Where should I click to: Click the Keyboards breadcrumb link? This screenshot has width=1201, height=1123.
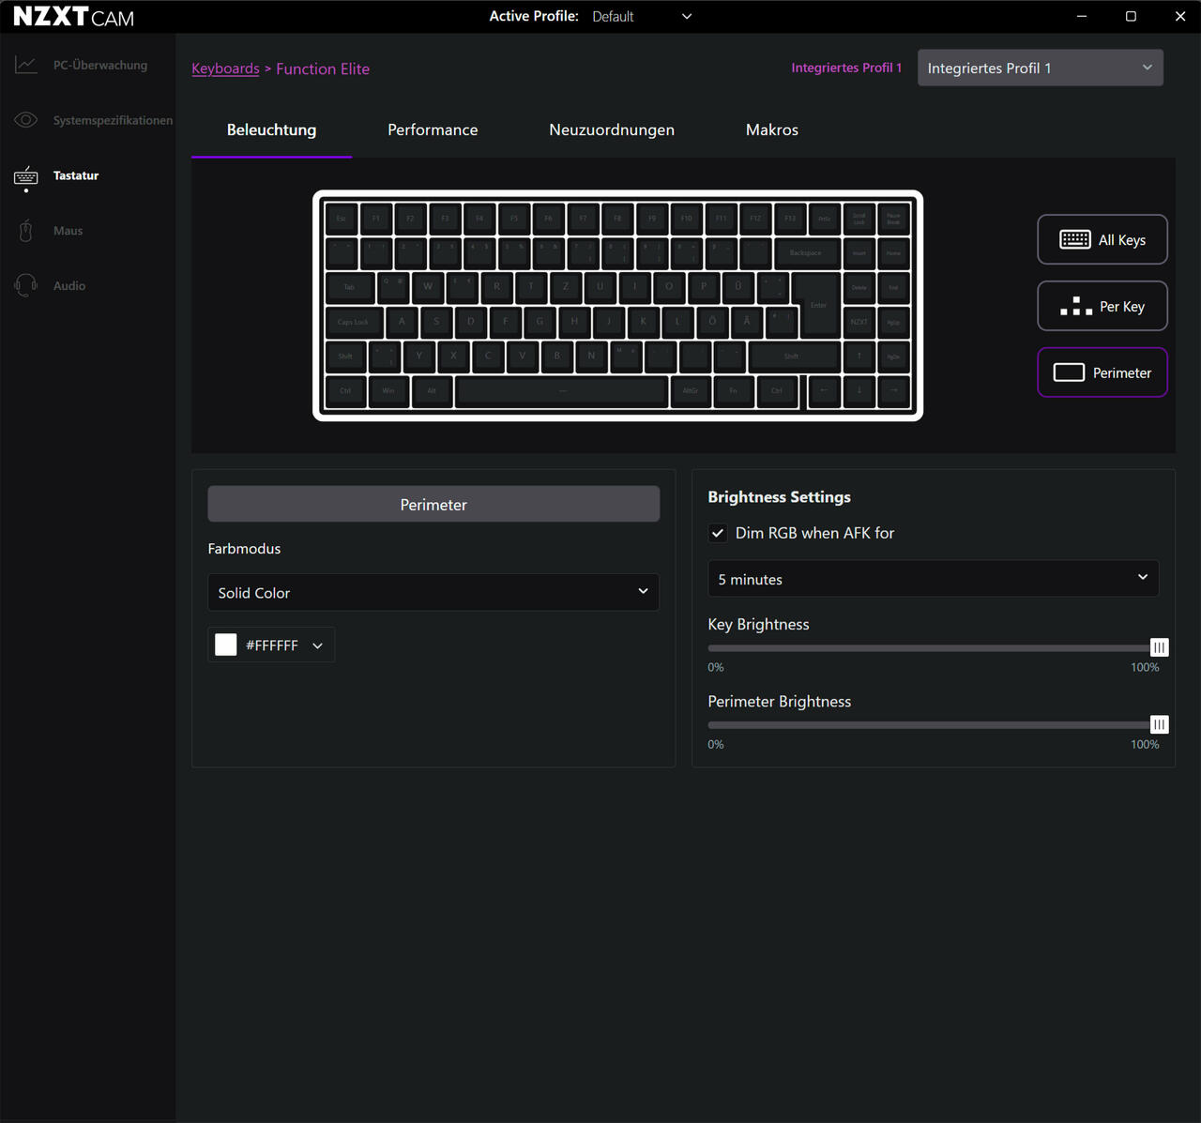(x=225, y=68)
